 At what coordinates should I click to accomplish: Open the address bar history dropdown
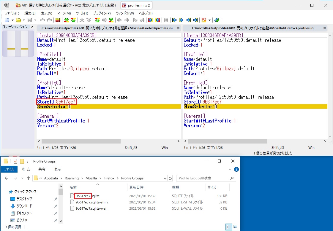click(x=165, y=178)
